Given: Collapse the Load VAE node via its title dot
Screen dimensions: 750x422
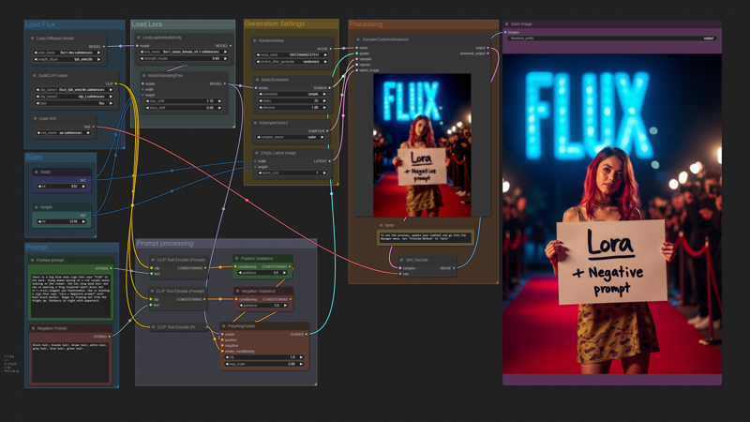Looking at the screenshot, I should click(36, 118).
